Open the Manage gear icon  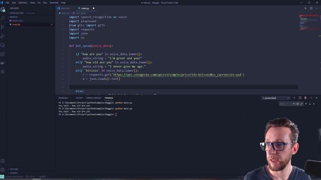tap(3, 170)
